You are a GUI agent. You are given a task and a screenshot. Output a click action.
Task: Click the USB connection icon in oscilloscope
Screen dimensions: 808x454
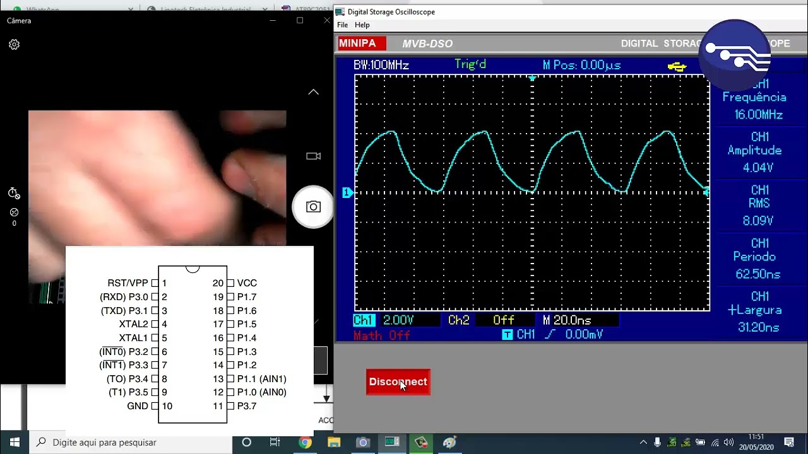677,66
